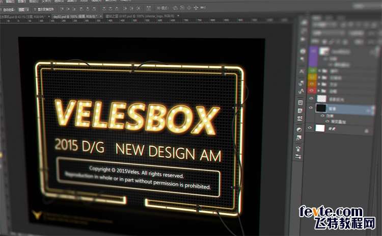Image resolution: width=382 pixels, height=236 pixels.
Task: Click the black thumbnail of selected layer
Action: 321,108
